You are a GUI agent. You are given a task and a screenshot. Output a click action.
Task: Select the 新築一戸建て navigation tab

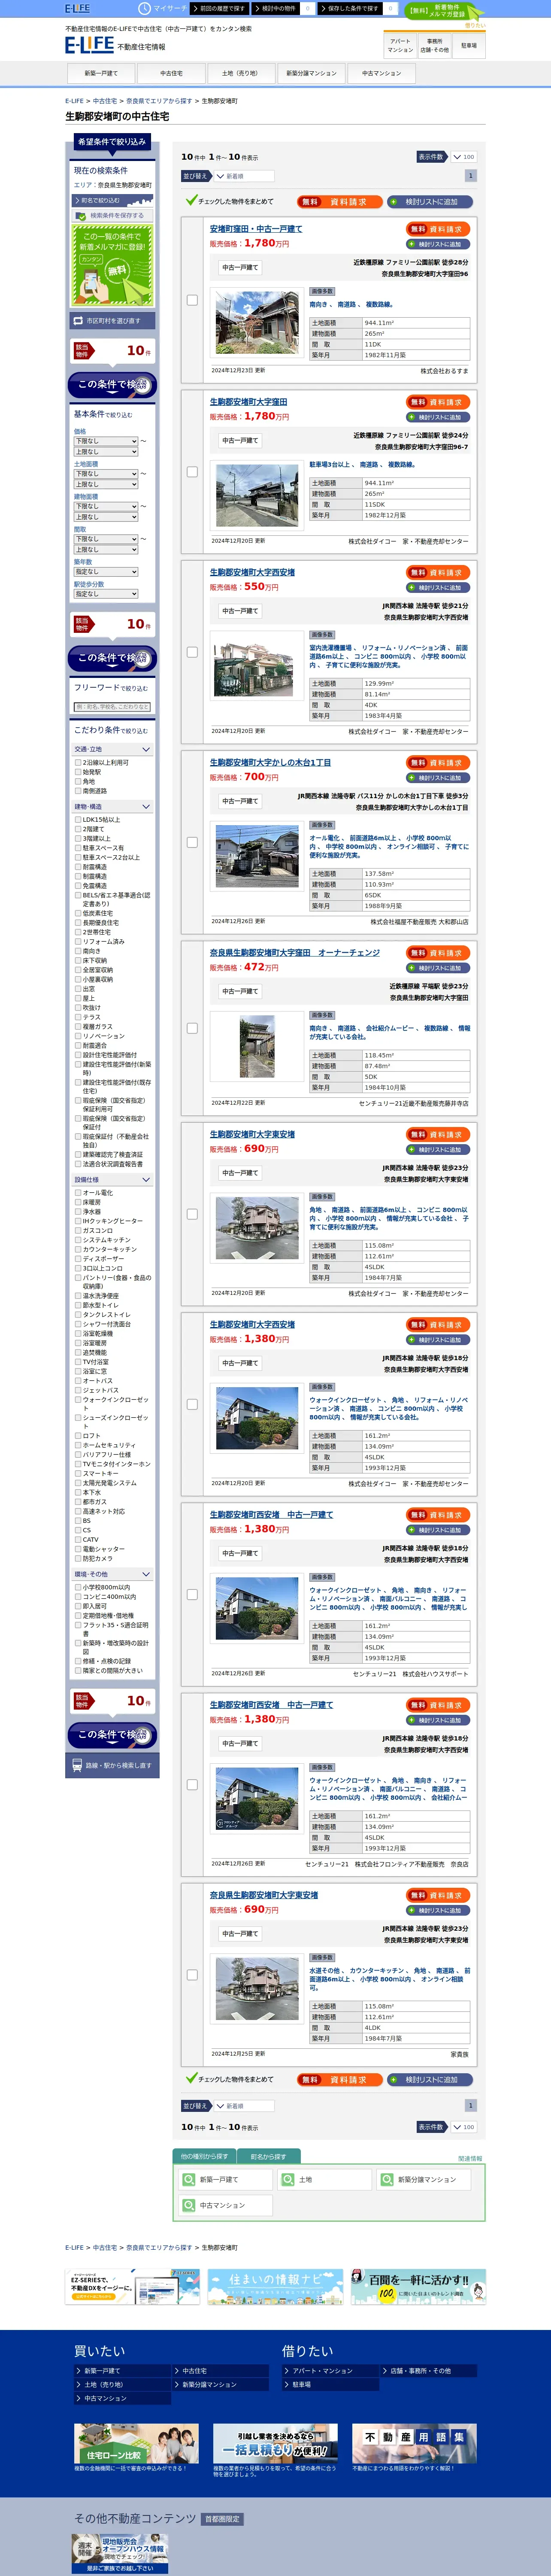coord(101,73)
